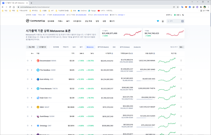
Task: Open more options for Axie Infinity row
Action: [181, 79]
